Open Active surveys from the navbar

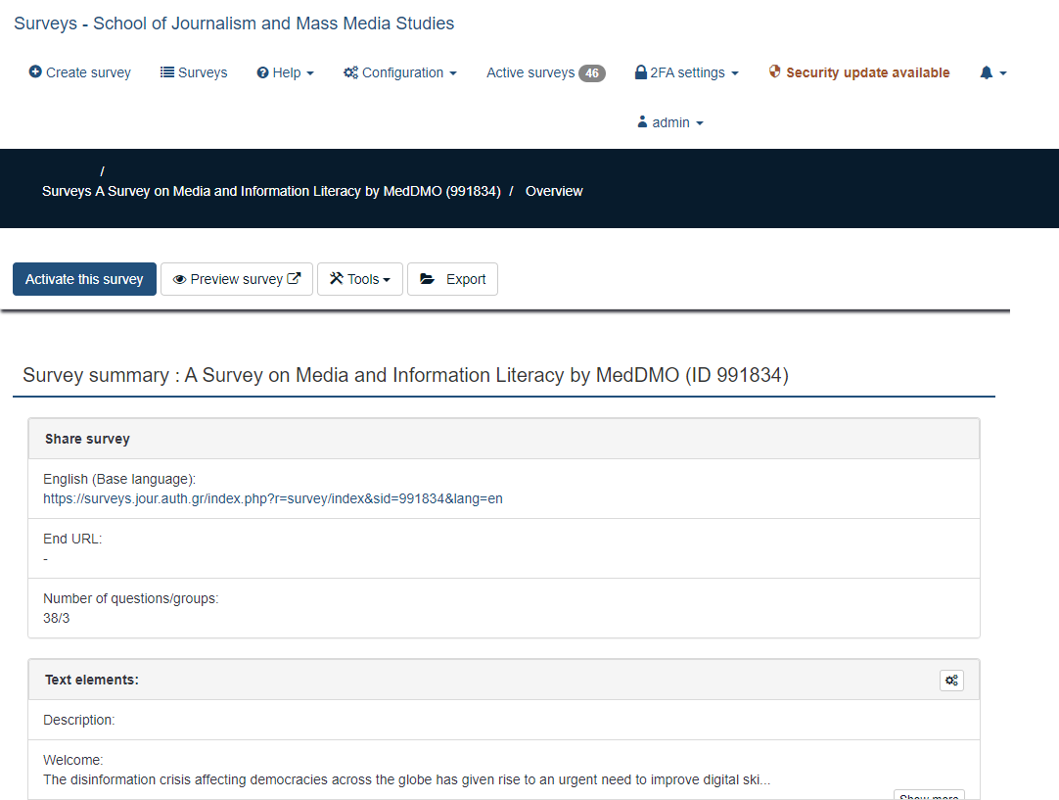(x=530, y=72)
